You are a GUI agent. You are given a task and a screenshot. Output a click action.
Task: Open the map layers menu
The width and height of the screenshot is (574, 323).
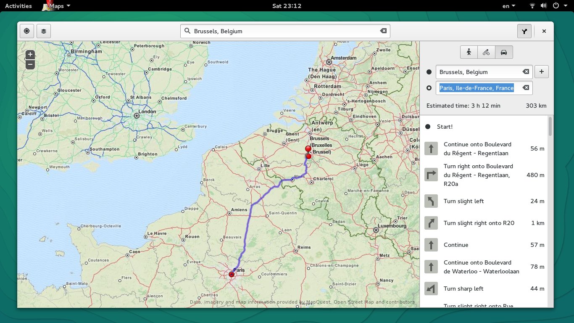tap(44, 31)
